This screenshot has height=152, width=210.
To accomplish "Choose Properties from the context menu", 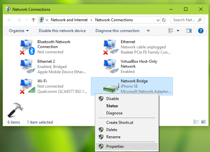I will pos(115,146).
